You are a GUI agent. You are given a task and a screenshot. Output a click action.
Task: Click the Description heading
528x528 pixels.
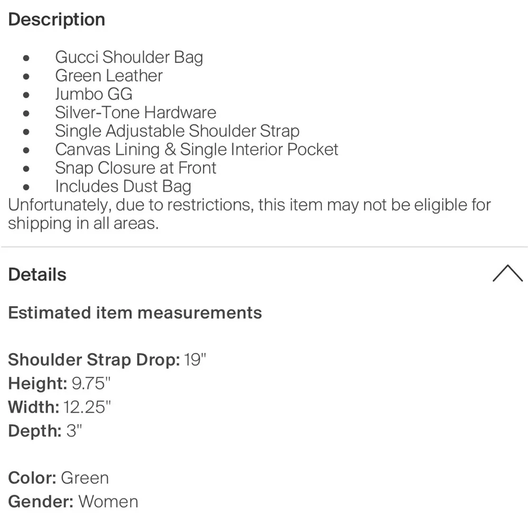click(56, 20)
